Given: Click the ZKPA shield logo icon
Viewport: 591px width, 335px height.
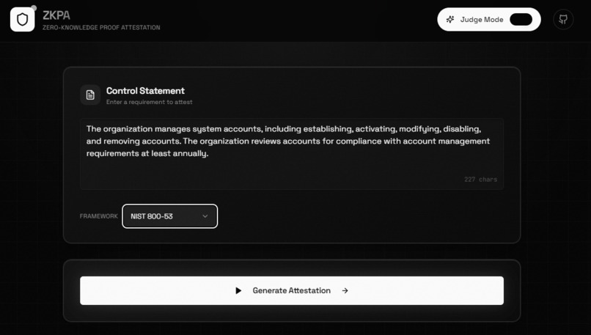Looking at the screenshot, I should point(22,19).
